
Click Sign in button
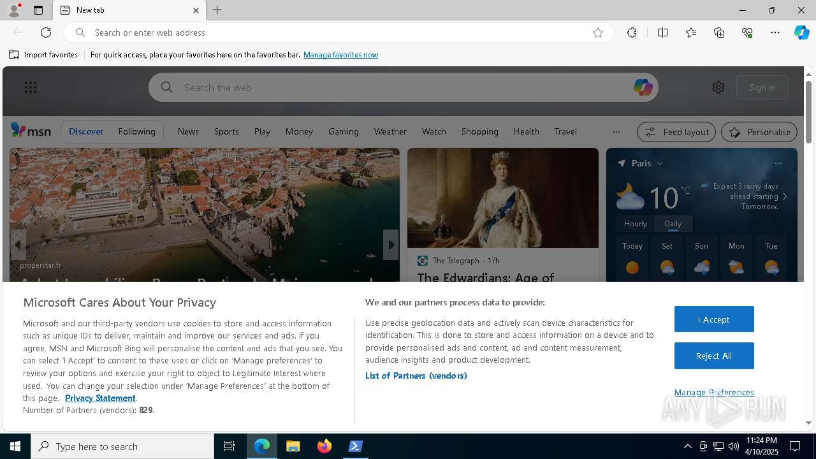click(762, 87)
